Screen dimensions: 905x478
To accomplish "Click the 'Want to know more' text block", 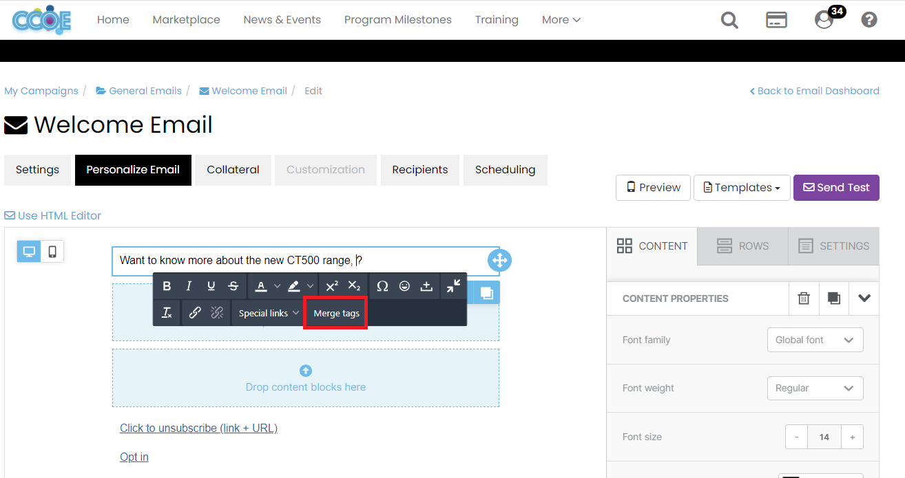I will tap(306, 261).
